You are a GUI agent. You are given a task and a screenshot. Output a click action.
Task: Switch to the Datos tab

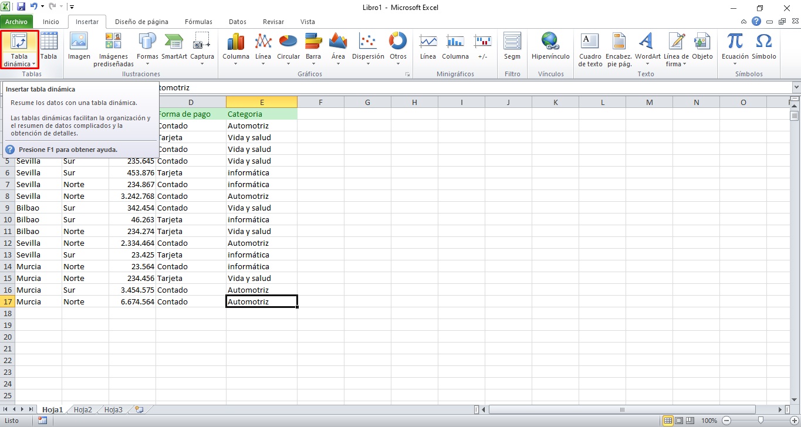click(238, 22)
